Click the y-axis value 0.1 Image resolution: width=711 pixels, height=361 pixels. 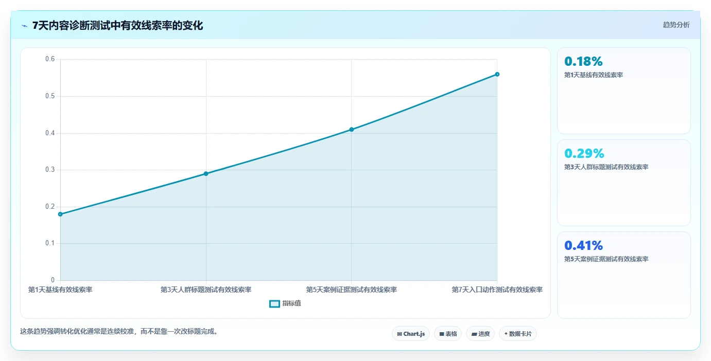(50, 243)
